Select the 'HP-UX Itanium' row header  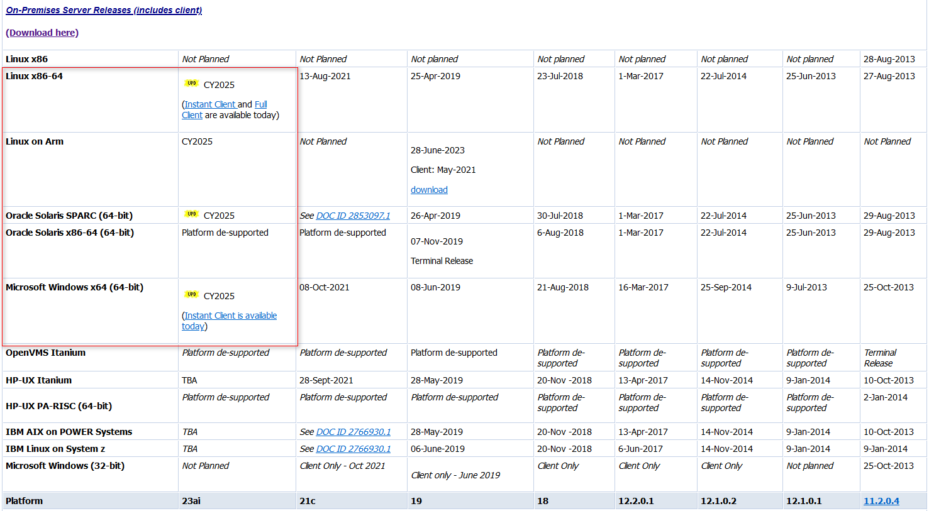pos(38,380)
